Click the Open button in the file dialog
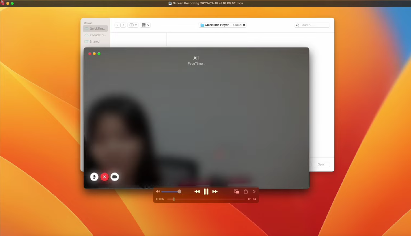411x236 pixels. pyautogui.click(x=321, y=165)
